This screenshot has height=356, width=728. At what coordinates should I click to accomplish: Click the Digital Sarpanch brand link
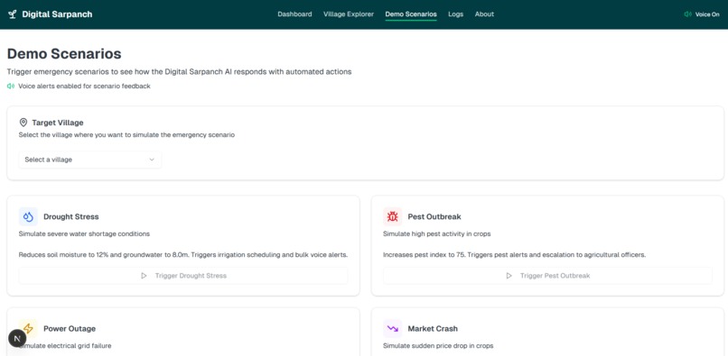[x=51, y=14]
